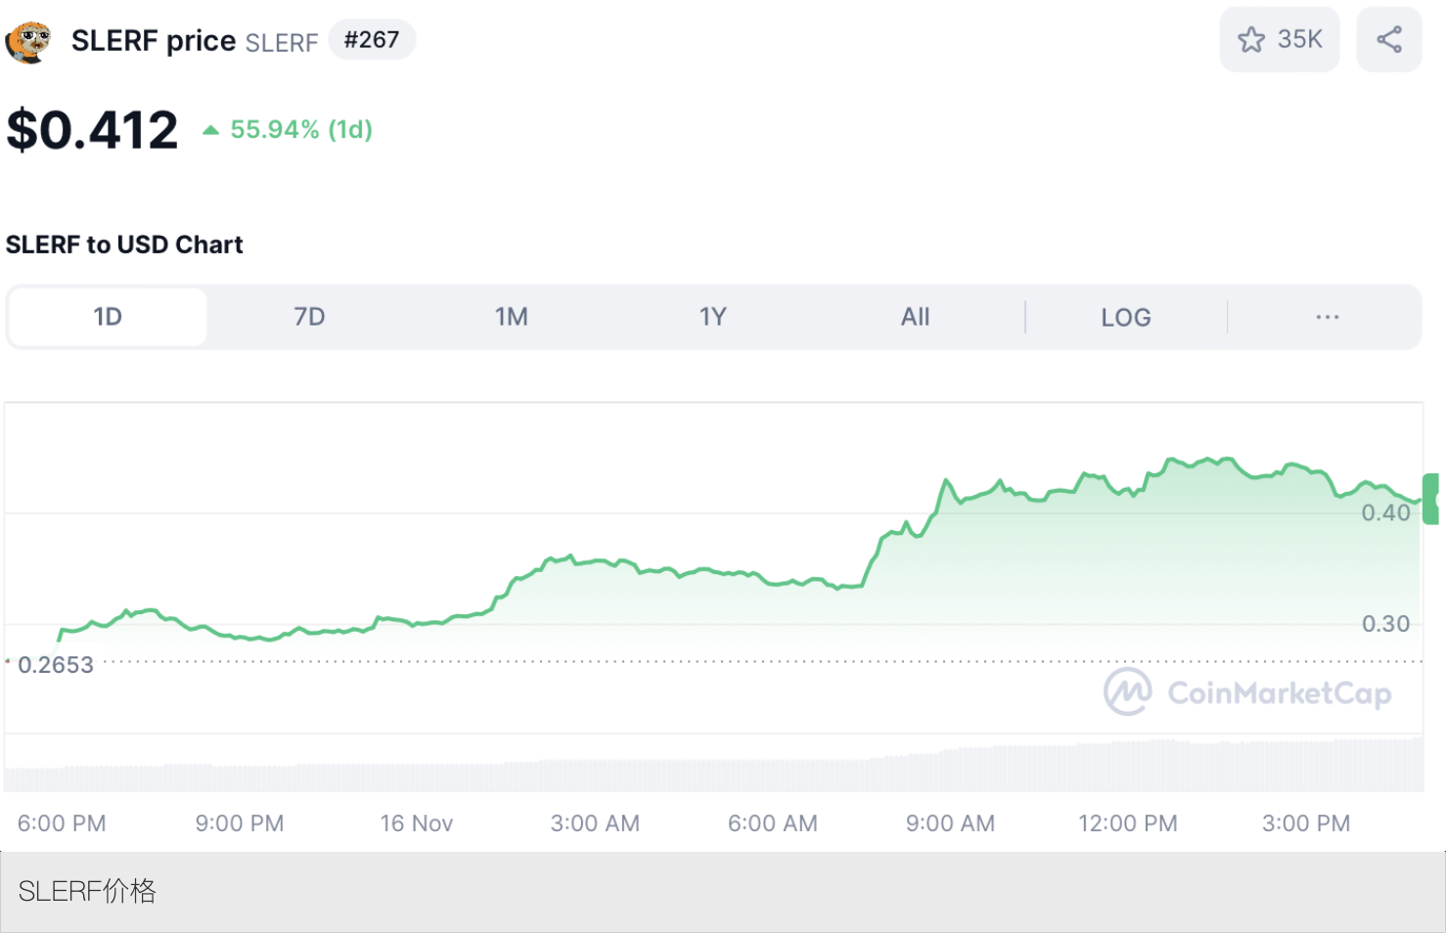Screen dimensions: 1446x933
Task: Click the SLERF price title text
Action: pos(154,40)
